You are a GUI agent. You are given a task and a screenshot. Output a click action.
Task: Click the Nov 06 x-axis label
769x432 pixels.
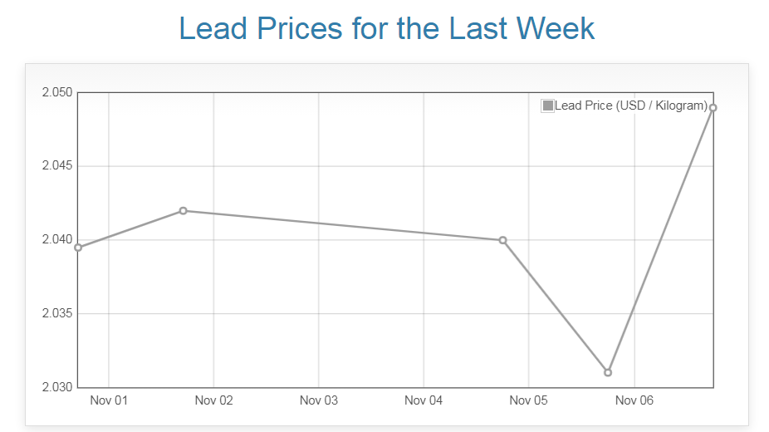634,400
